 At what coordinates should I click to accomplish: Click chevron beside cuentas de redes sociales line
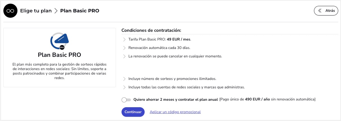point(124,87)
